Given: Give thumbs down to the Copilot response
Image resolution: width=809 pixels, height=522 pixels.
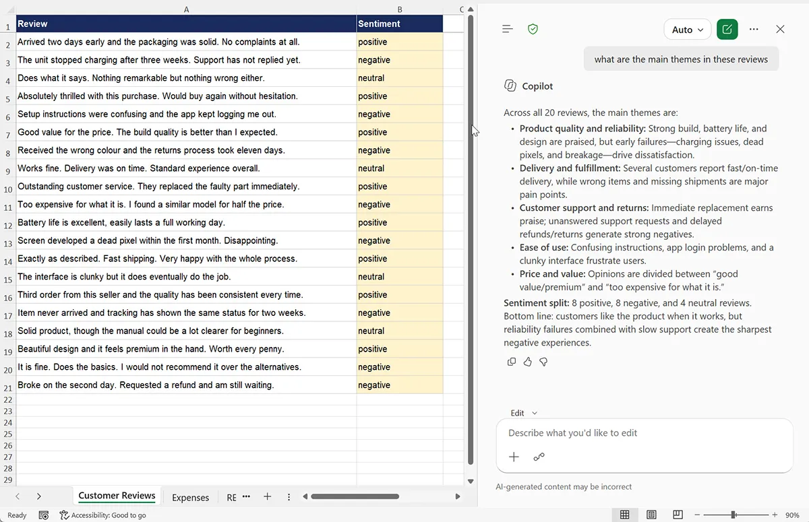Looking at the screenshot, I should pos(543,362).
